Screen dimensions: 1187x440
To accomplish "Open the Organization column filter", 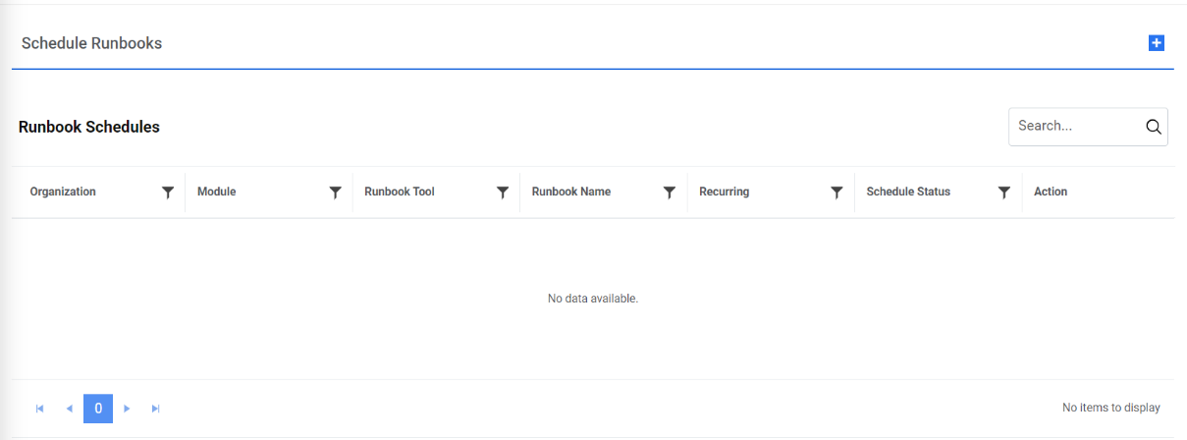I will click(168, 192).
